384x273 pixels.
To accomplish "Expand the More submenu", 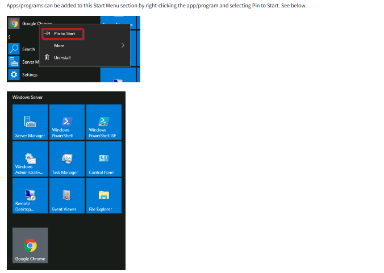I will coord(60,45).
